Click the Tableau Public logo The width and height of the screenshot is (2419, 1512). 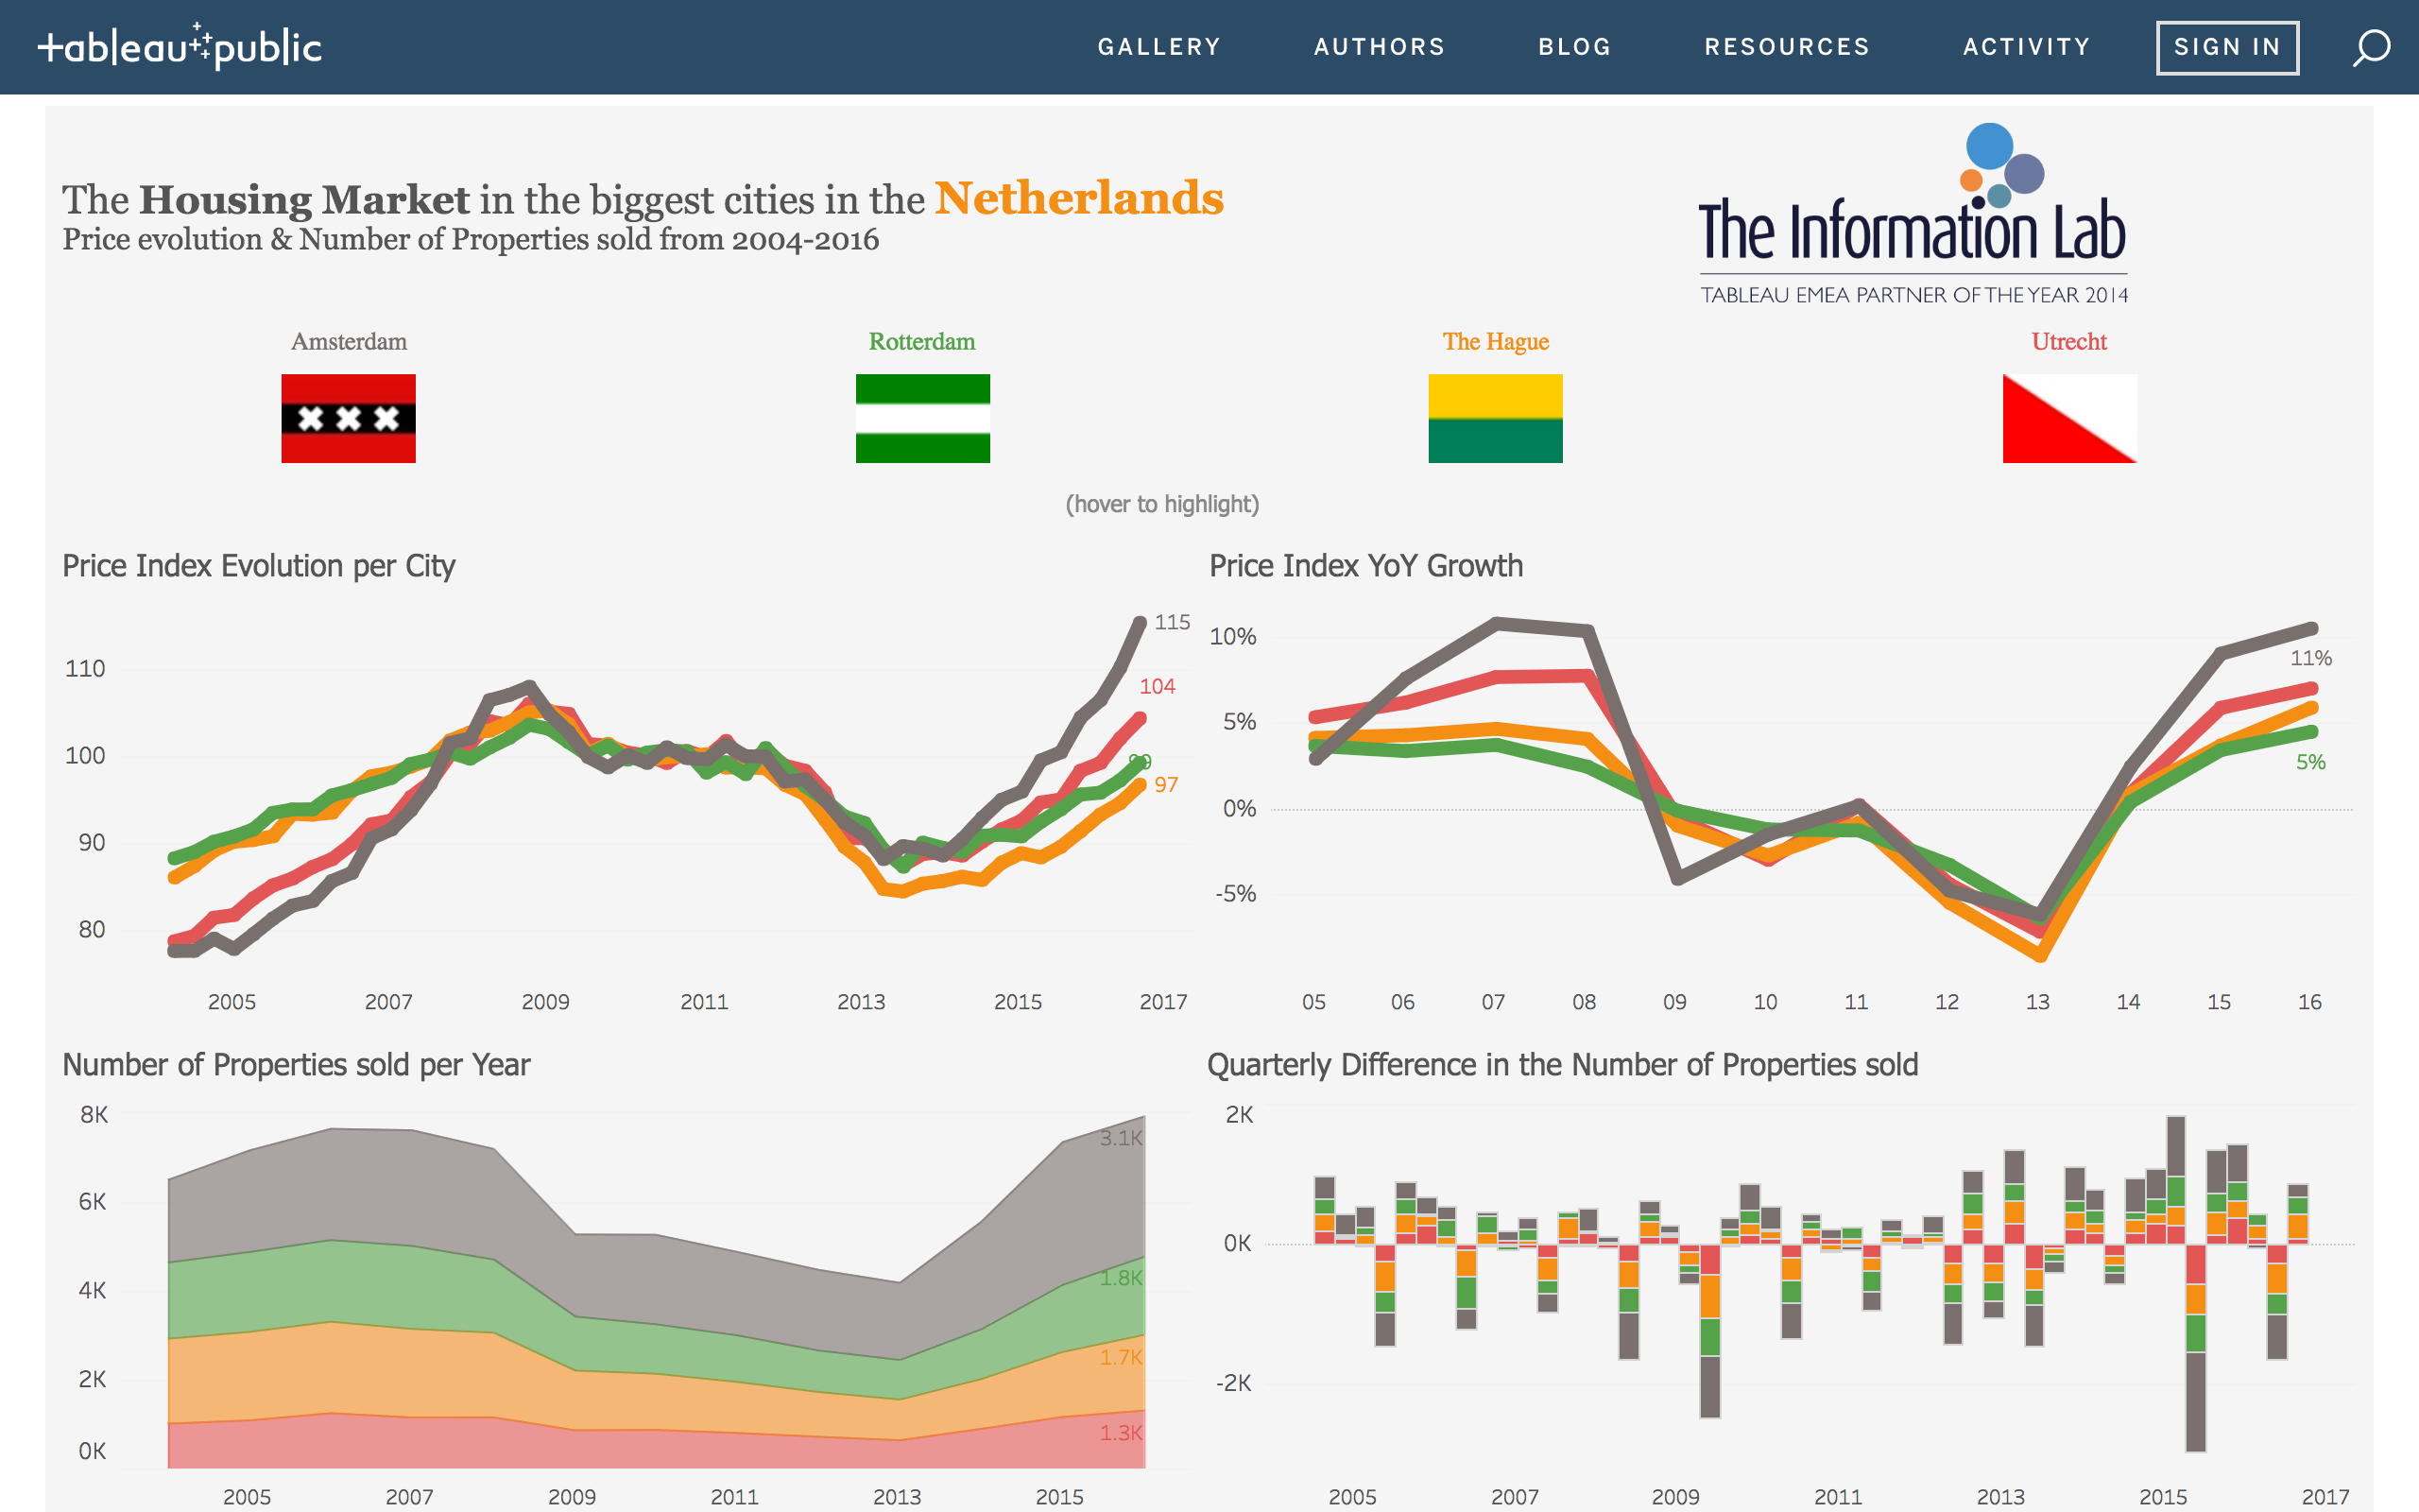tap(180, 47)
